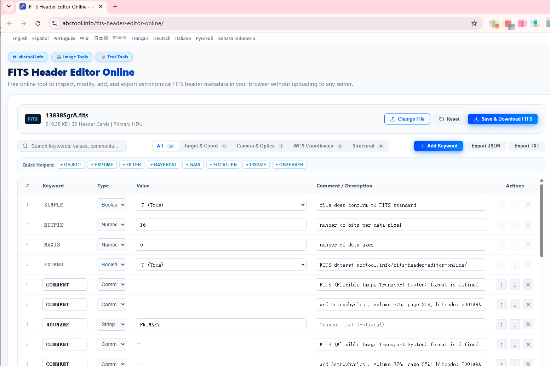
Task: Click the table vertical scrollbar
Action: [542, 221]
